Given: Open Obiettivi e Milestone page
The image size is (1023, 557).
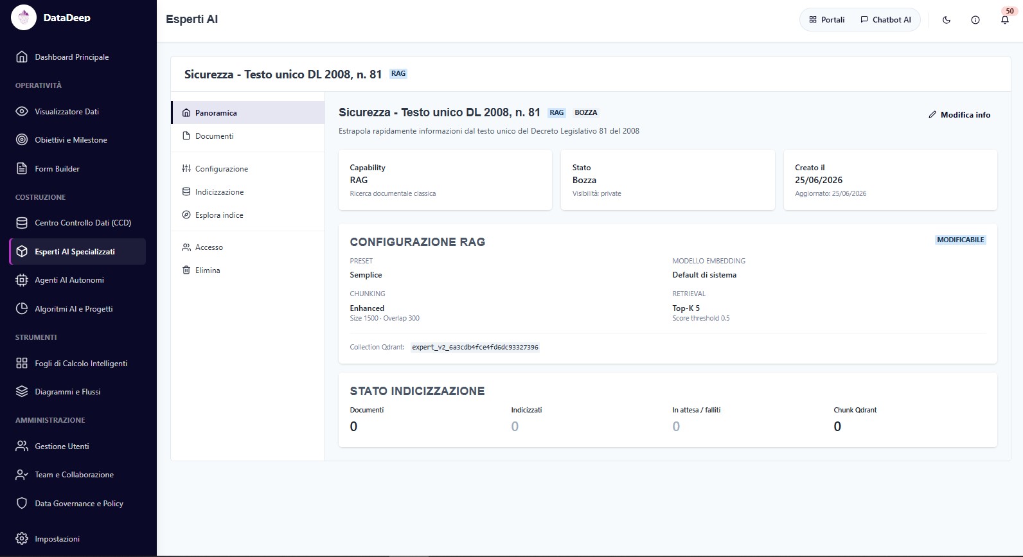Looking at the screenshot, I should tap(78, 139).
